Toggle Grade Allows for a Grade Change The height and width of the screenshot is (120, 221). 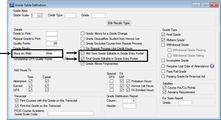(83, 34)
